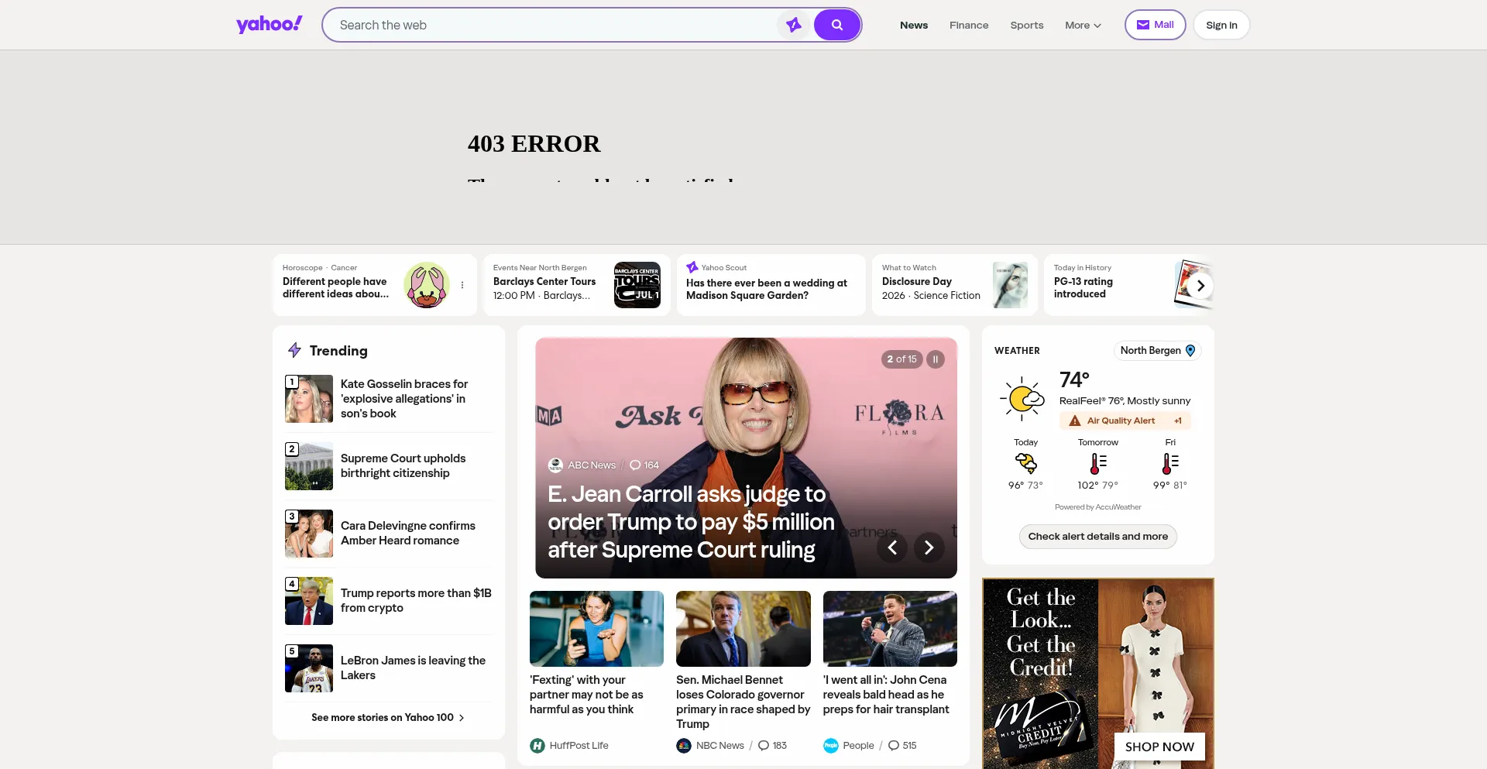1487x769 pixels.
Task: Change weather location from North Bergen
Action: click(1158, 351)
